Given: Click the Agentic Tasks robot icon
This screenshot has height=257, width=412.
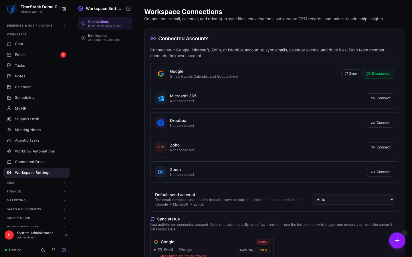Looking at the screenshot, I should click(9, 140).
